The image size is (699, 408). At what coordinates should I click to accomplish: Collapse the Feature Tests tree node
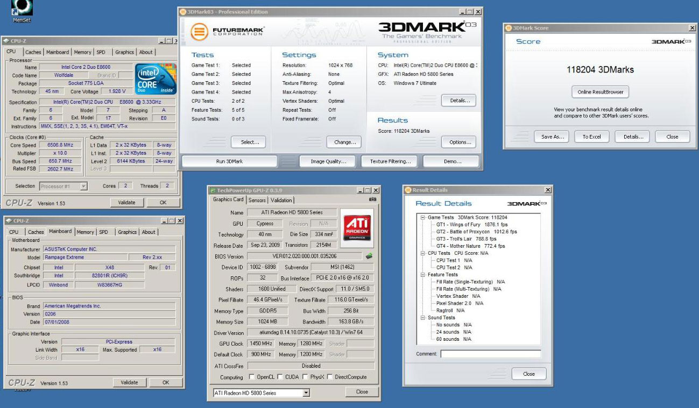tap(423, 275)
